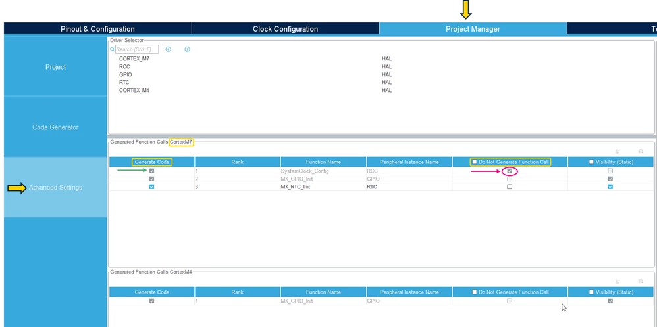Click the move-up rank icon in CortexM7 panel

618,152
